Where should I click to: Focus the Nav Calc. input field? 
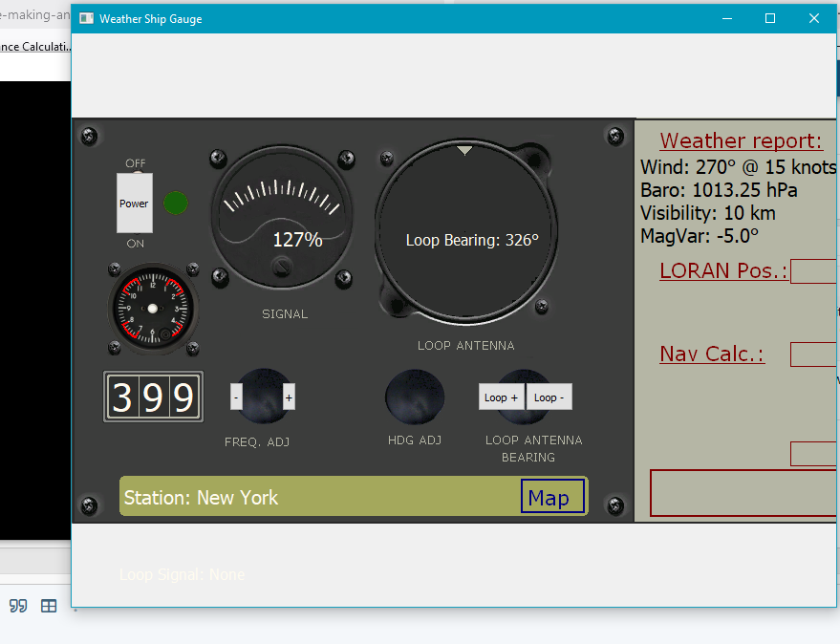(x=814, y=354)
